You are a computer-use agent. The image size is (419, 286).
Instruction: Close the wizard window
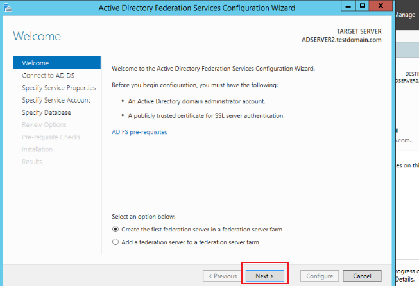click(x=381, y=6)
